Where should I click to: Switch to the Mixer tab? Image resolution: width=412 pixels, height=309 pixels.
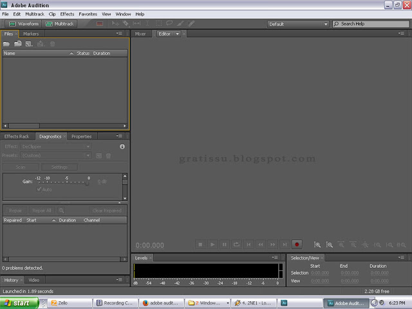coord(140,34)
